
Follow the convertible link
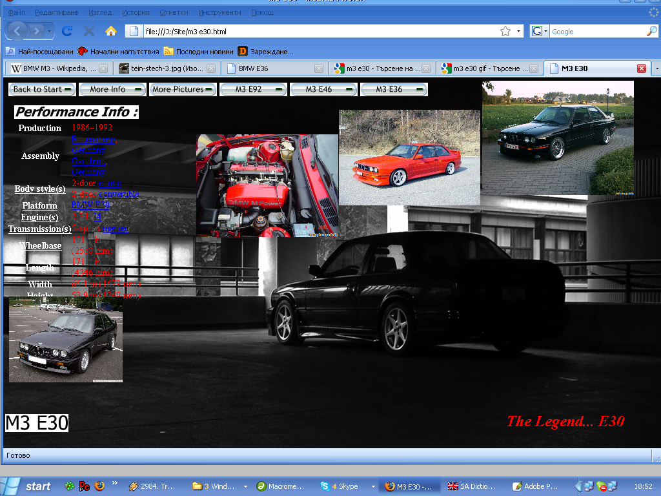(119, 194)
